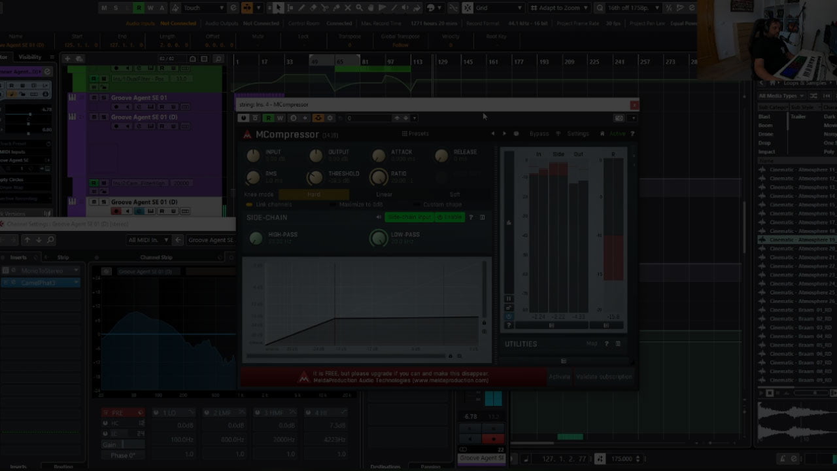This screenshot has width=837, height=471.
Task: Open the Grid snap type dropdown
Action: (500, 8)
